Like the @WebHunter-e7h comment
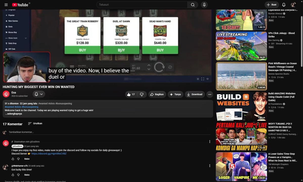 (13, 175)
